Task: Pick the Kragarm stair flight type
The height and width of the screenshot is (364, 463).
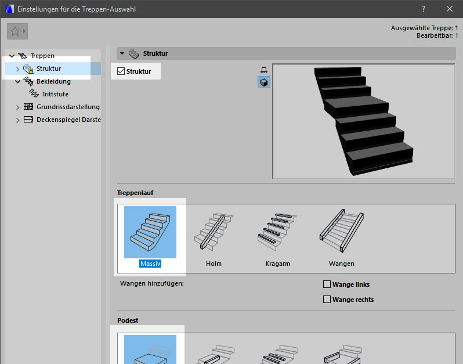Action: pyautogui.click(x=277, y=232)
